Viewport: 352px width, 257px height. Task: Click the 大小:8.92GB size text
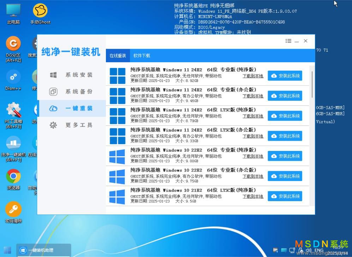187,81
